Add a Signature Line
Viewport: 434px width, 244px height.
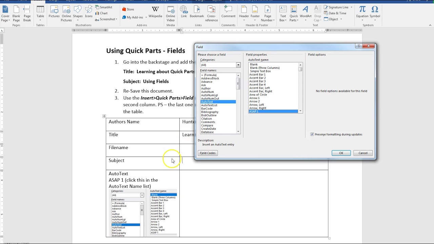pos(338,7)
